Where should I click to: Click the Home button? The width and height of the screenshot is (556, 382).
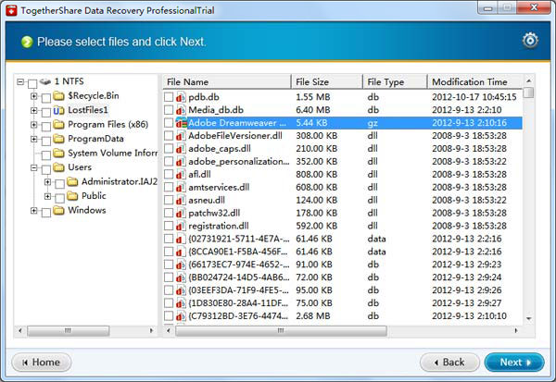[x=42, y=363]
